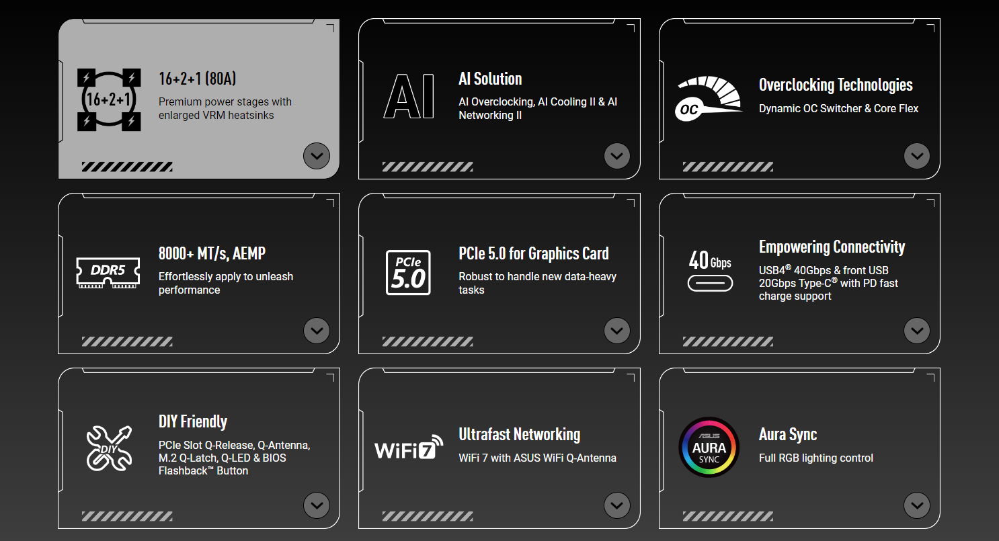Image resolution: width=999 pixels, height=541 pixels.
Task: Expand the Overclocking Technologies chevron
Action: (x=916, y=156)
